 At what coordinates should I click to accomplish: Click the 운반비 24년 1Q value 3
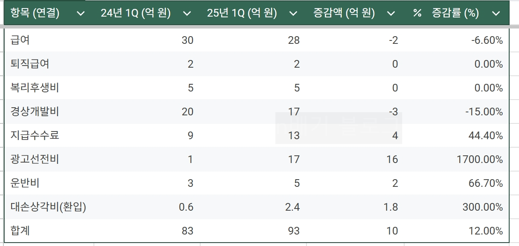[190, 183]
